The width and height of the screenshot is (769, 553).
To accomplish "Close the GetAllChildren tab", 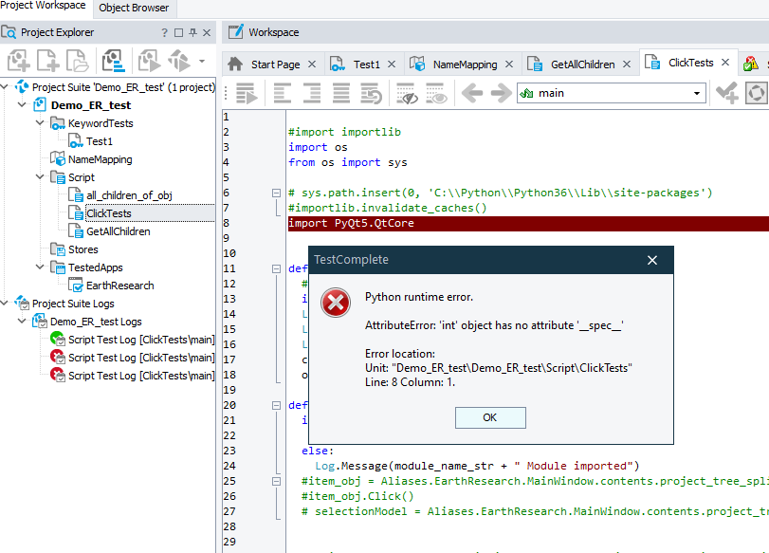I will click(627, 65).
